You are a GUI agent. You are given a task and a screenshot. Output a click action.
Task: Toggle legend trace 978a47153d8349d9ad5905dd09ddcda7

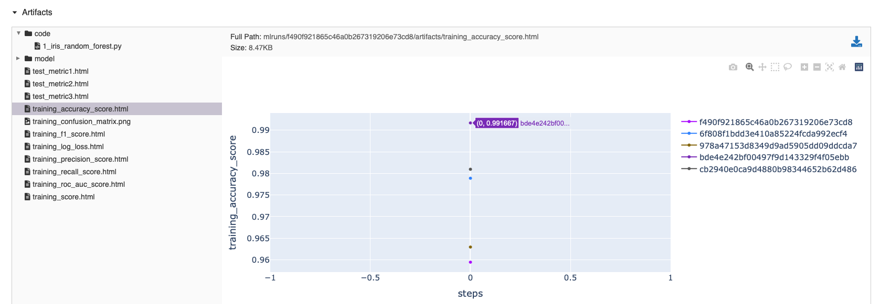coord(778,145)
